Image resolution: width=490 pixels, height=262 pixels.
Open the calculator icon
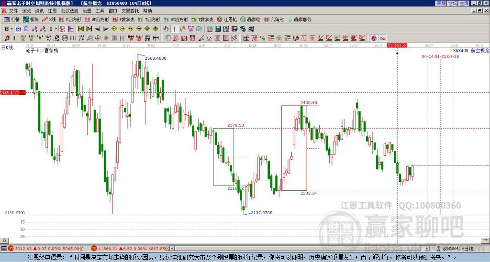(x=218, y=29)
